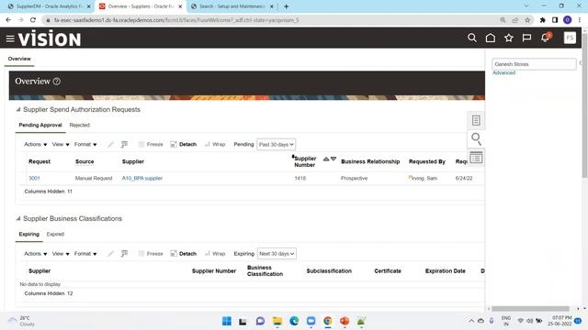The height and width of the screenshot is (330, 588).
Task: Select the Overview page tab
Action: tap(19, 59)
